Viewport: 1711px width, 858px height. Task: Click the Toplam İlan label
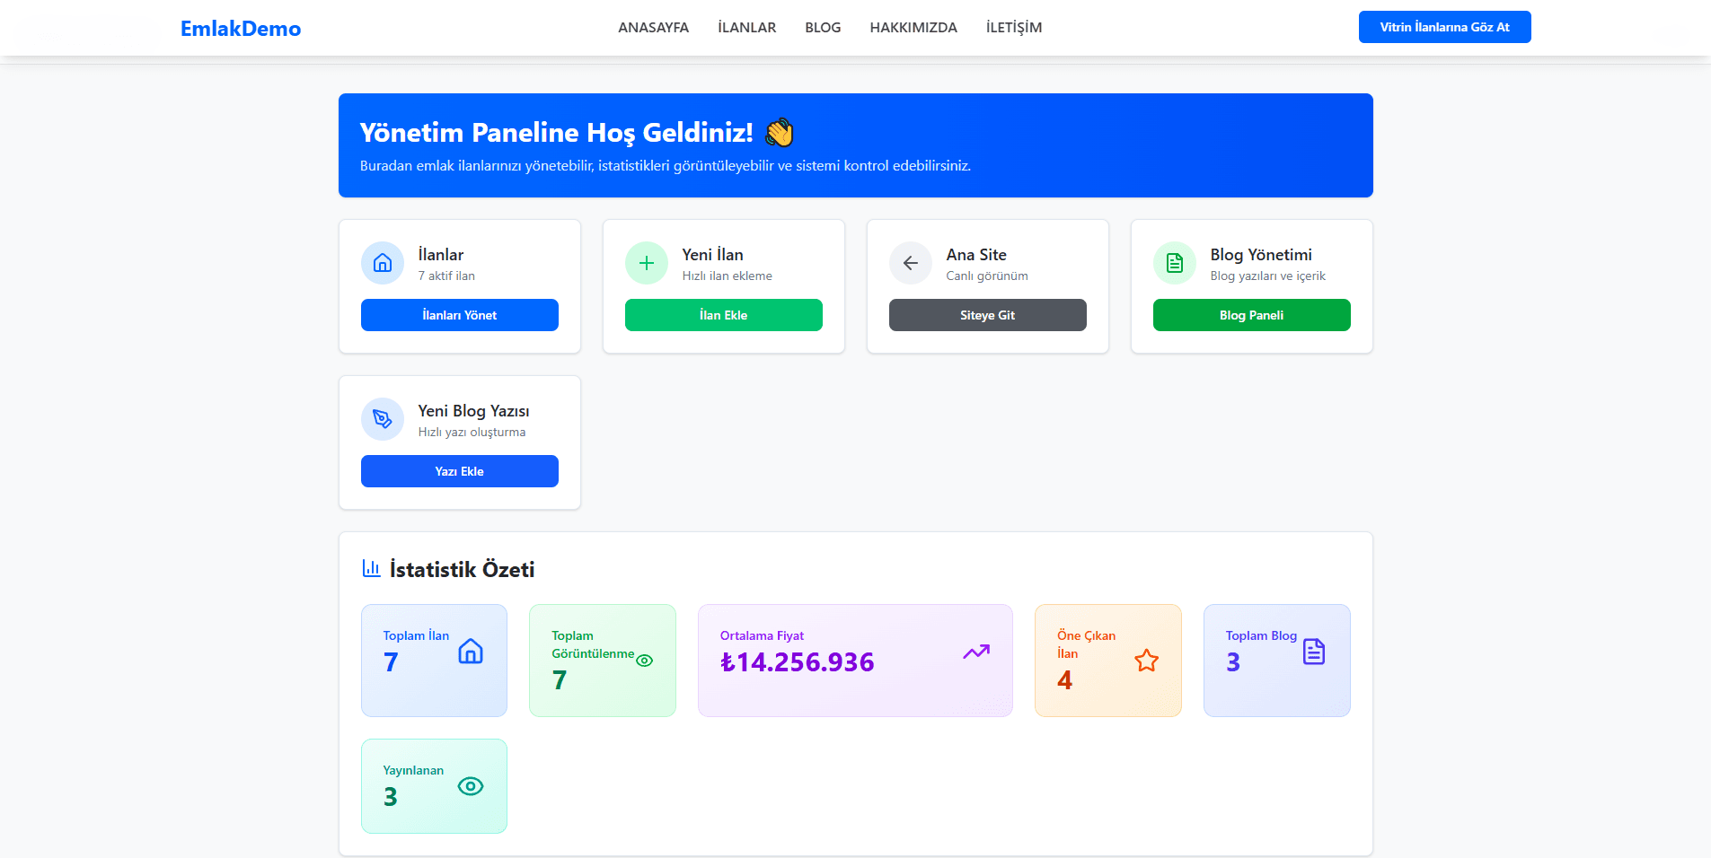coord(416,635)
